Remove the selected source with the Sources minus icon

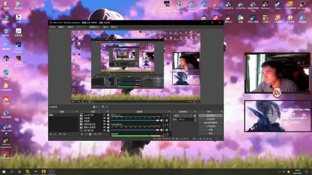pos(86,134)
